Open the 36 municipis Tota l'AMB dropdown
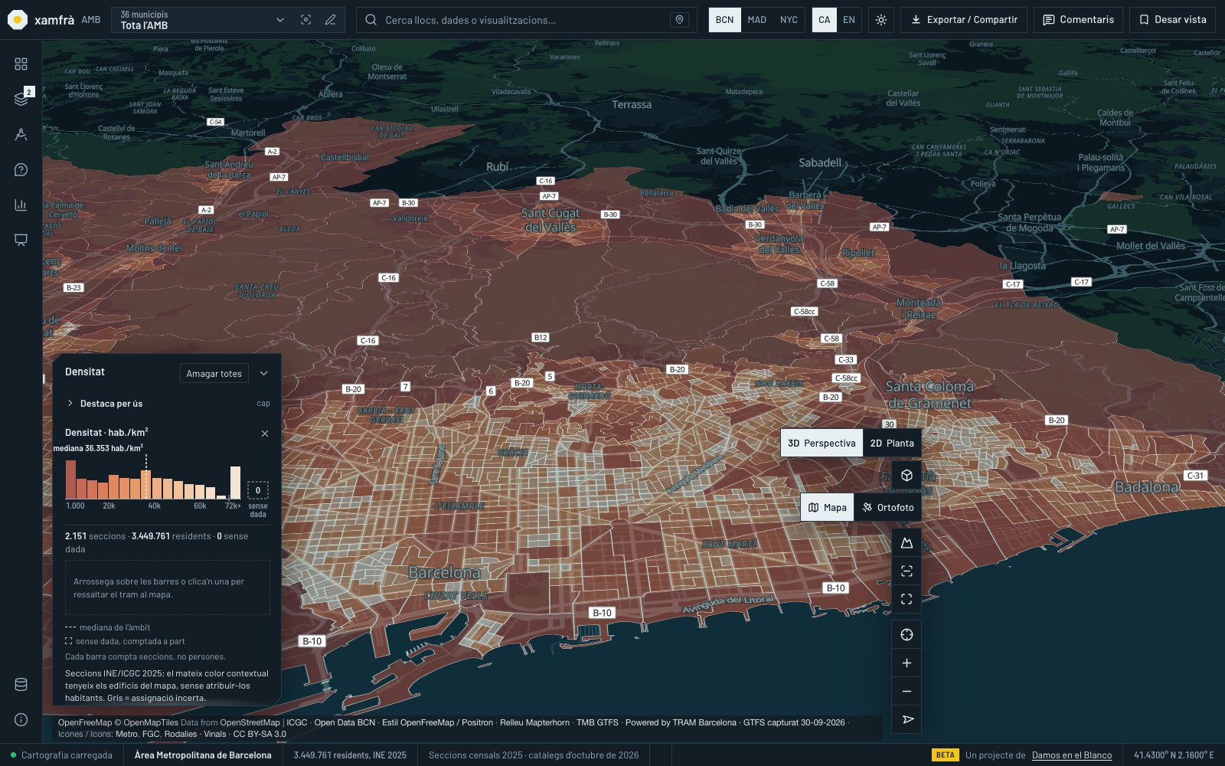1225x766 pixels. [202, 20]
